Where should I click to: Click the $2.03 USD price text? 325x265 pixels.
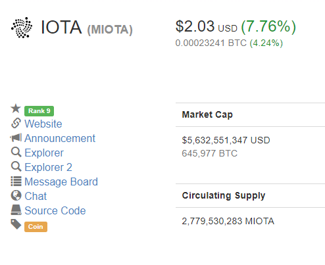[x=207, y=26]
